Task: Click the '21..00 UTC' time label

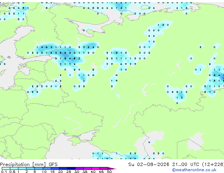Action: [185, 165]
